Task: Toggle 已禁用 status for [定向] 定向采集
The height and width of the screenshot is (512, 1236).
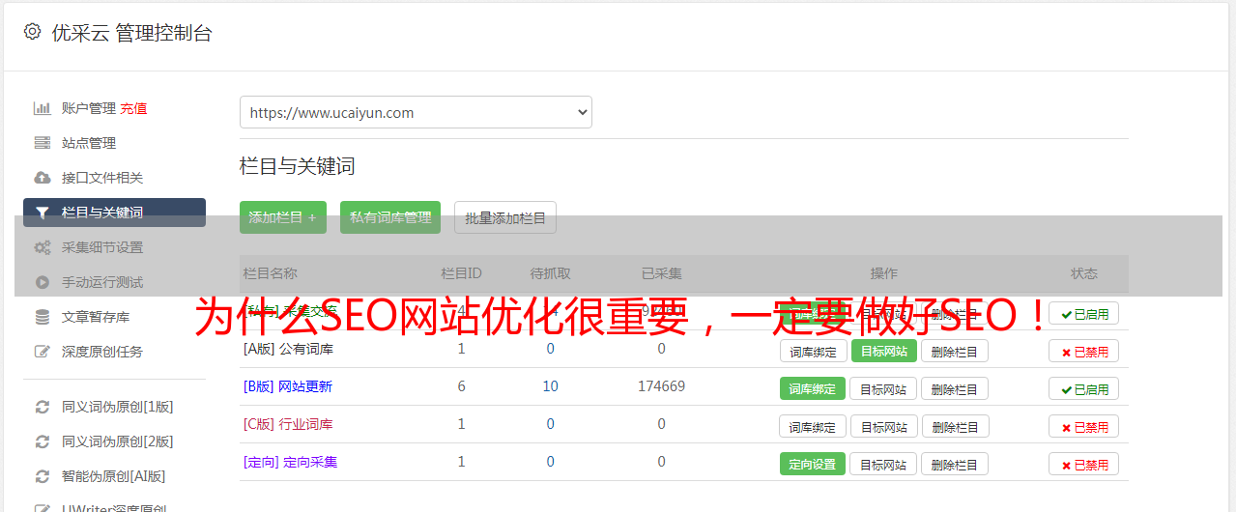Action: 1084,464
